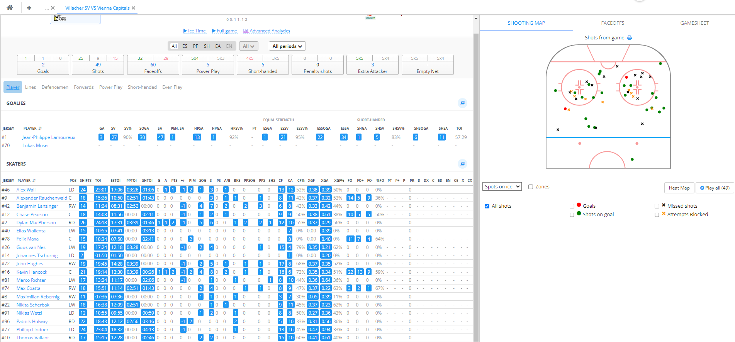The image size is (735, 342).
Task: Click the export icon in the Skaters section
Action: 462,164
